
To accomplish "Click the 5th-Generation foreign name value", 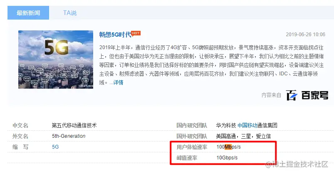I will click(69, 136).
